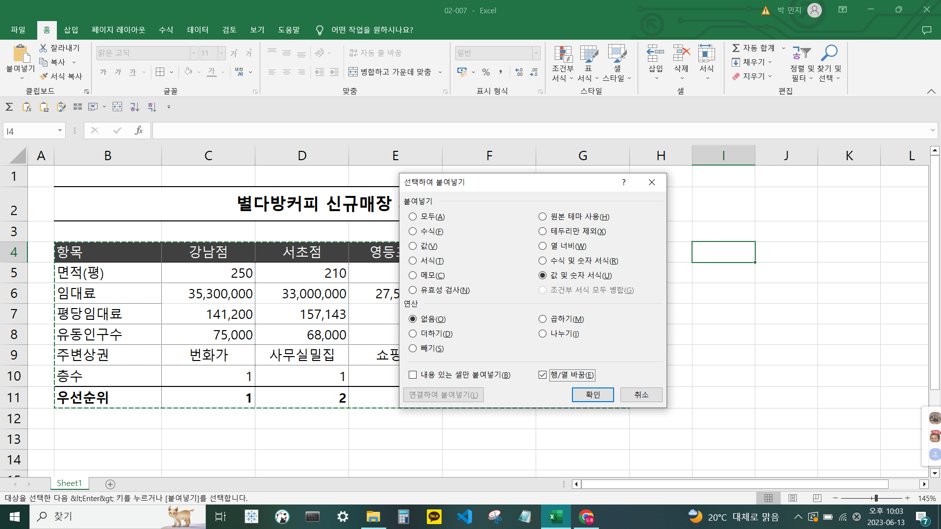Select the 열 너비(W) radio button
Viewport: 941px width, 529px height.
(543, 246)
